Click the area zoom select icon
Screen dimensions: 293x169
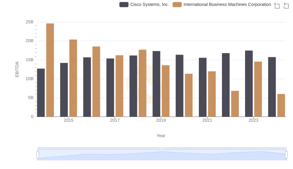coord(277,5)
